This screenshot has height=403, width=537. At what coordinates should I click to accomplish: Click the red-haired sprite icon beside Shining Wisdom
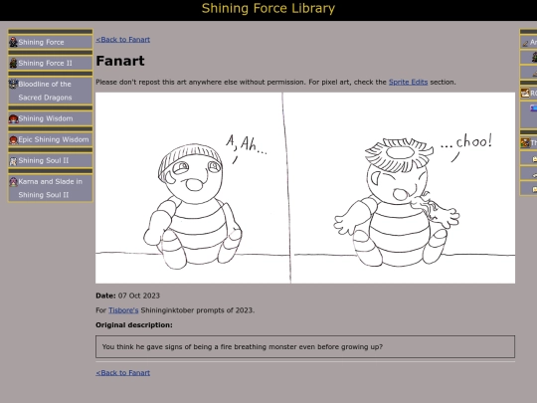click(x=13, y=118)
